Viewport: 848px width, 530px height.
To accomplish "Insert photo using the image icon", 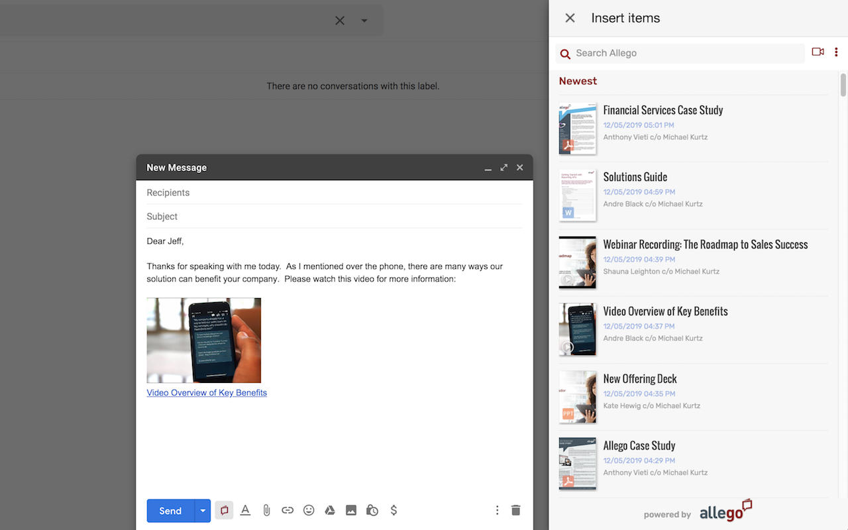I will [x=351, y=510].
